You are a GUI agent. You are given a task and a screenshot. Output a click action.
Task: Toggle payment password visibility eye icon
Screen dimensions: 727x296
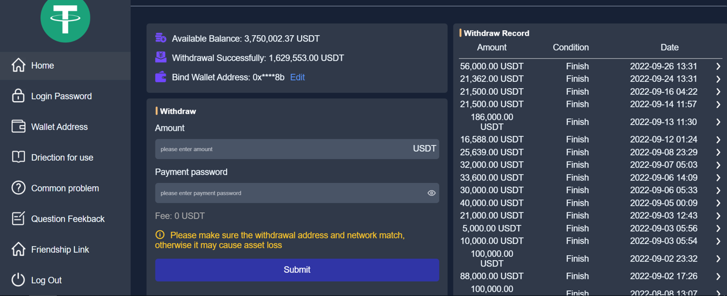pos(432,193)
